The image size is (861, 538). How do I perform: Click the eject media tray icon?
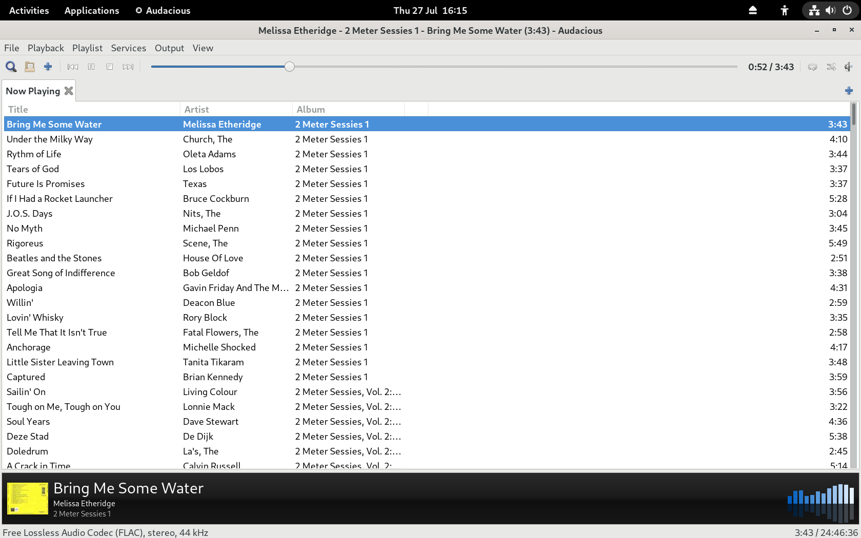[753, 10]
